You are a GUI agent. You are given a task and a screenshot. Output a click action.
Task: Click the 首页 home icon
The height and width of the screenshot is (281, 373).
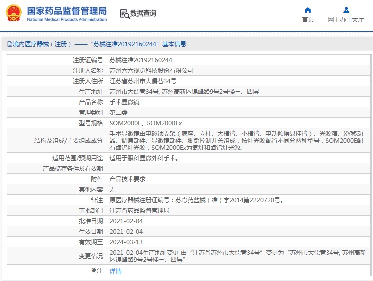point(308,10)
